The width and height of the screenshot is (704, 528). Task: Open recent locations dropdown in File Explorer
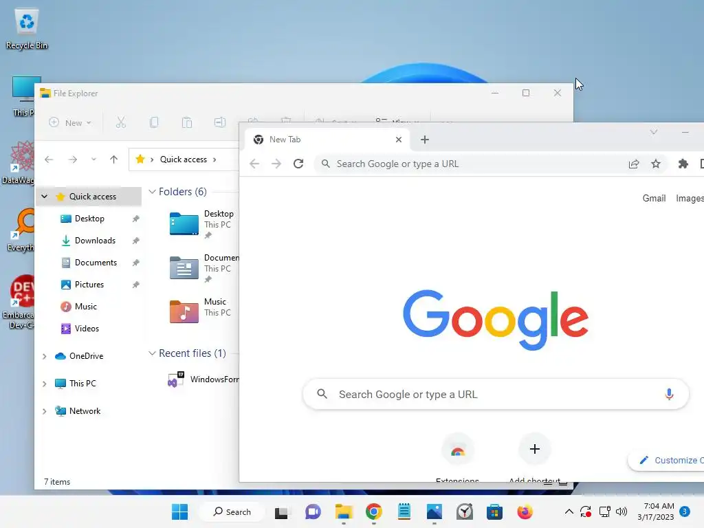pos(93,159)
